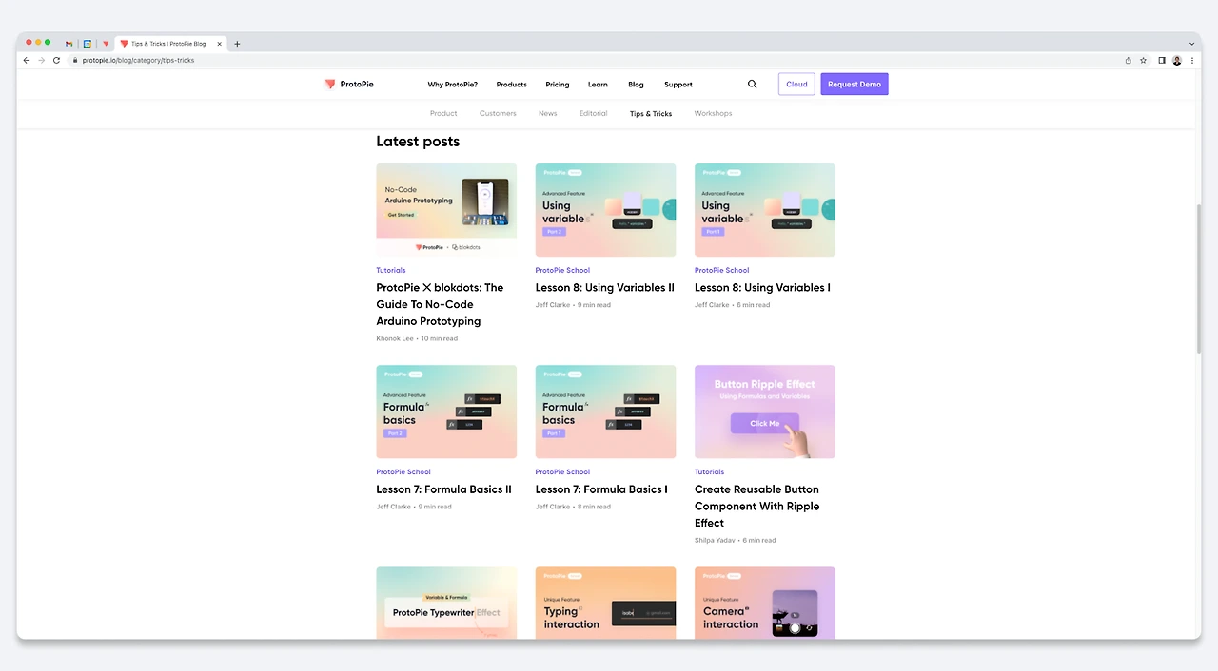The image size is (1218, 671).
Task: Open the Products menu
Action: [511, 85]
